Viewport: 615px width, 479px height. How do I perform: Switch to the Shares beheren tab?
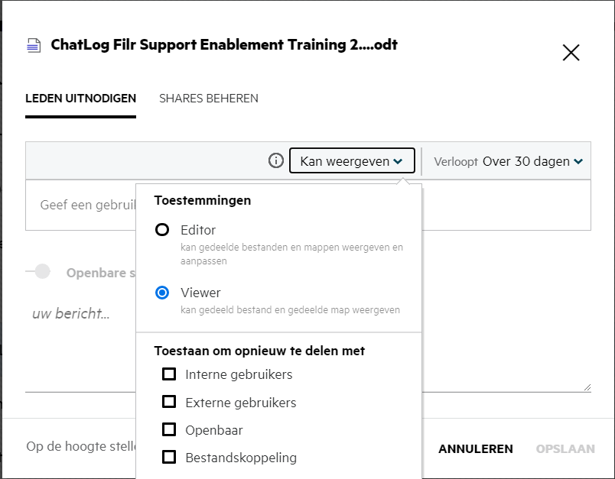[208, 99]
